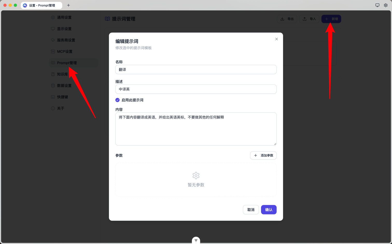Click the 修改选中的提示词模板 subtitle
Screen dimensions: 392x244
[134, 48]
